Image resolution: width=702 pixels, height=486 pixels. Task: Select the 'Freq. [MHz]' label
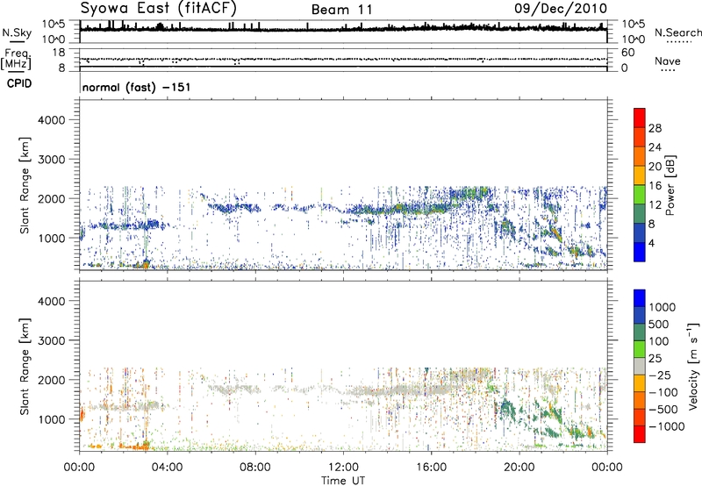click(x=16, y=59)
